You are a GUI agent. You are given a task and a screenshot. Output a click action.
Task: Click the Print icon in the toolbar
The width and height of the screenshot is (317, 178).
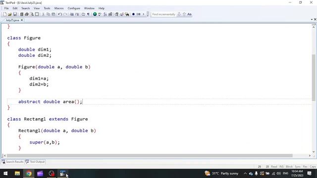click(26, 14)
